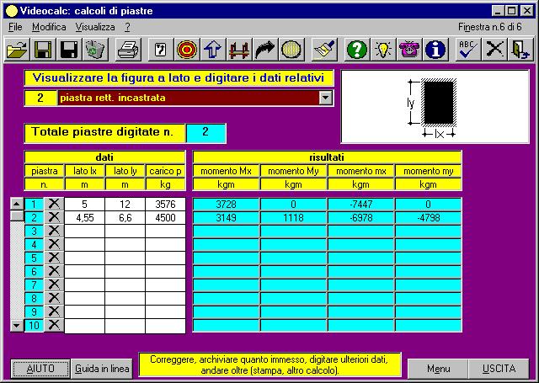Click the AIUTO button
The height and width of the screenshot is (383, 539).
tap(40, 369)
